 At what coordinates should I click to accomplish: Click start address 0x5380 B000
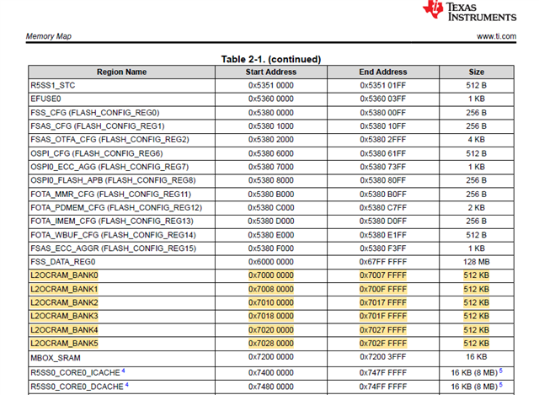click(271, 195)
